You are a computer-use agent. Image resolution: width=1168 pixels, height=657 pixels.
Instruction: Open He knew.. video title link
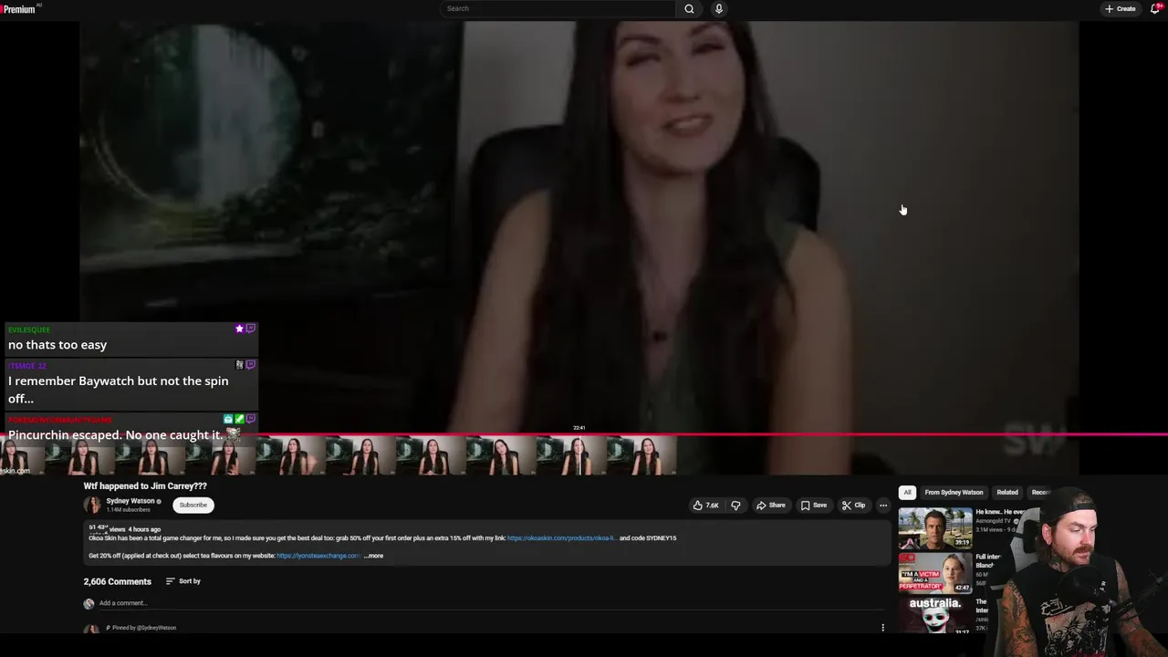point(999,513)
